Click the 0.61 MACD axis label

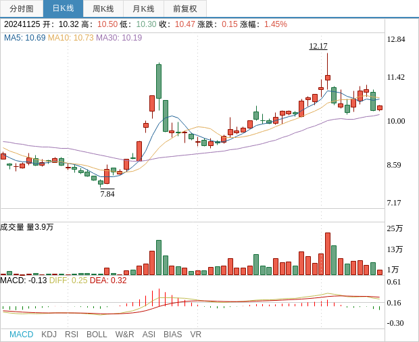click(x=394, y=282)
